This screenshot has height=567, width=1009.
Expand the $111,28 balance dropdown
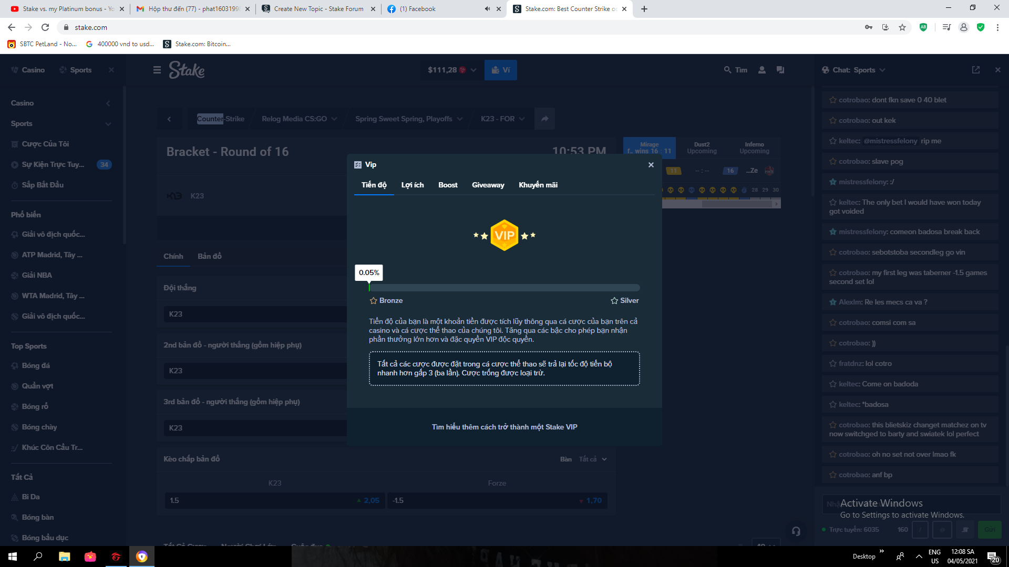click(452, 70)
